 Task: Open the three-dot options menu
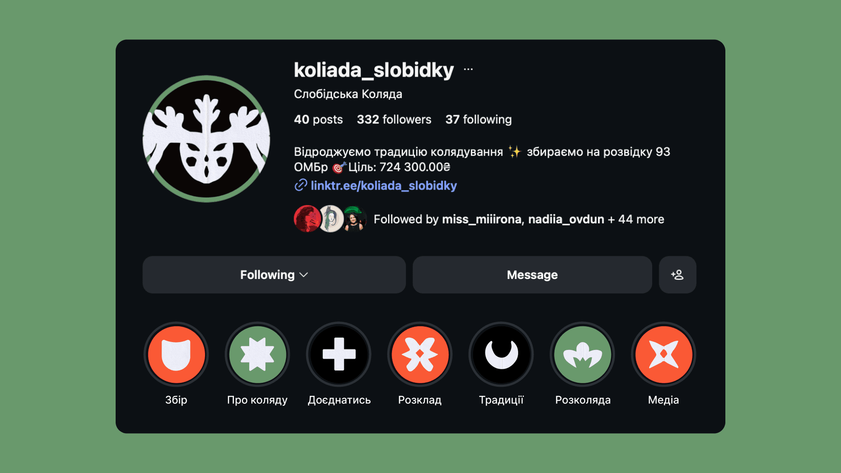click(468, 69)
